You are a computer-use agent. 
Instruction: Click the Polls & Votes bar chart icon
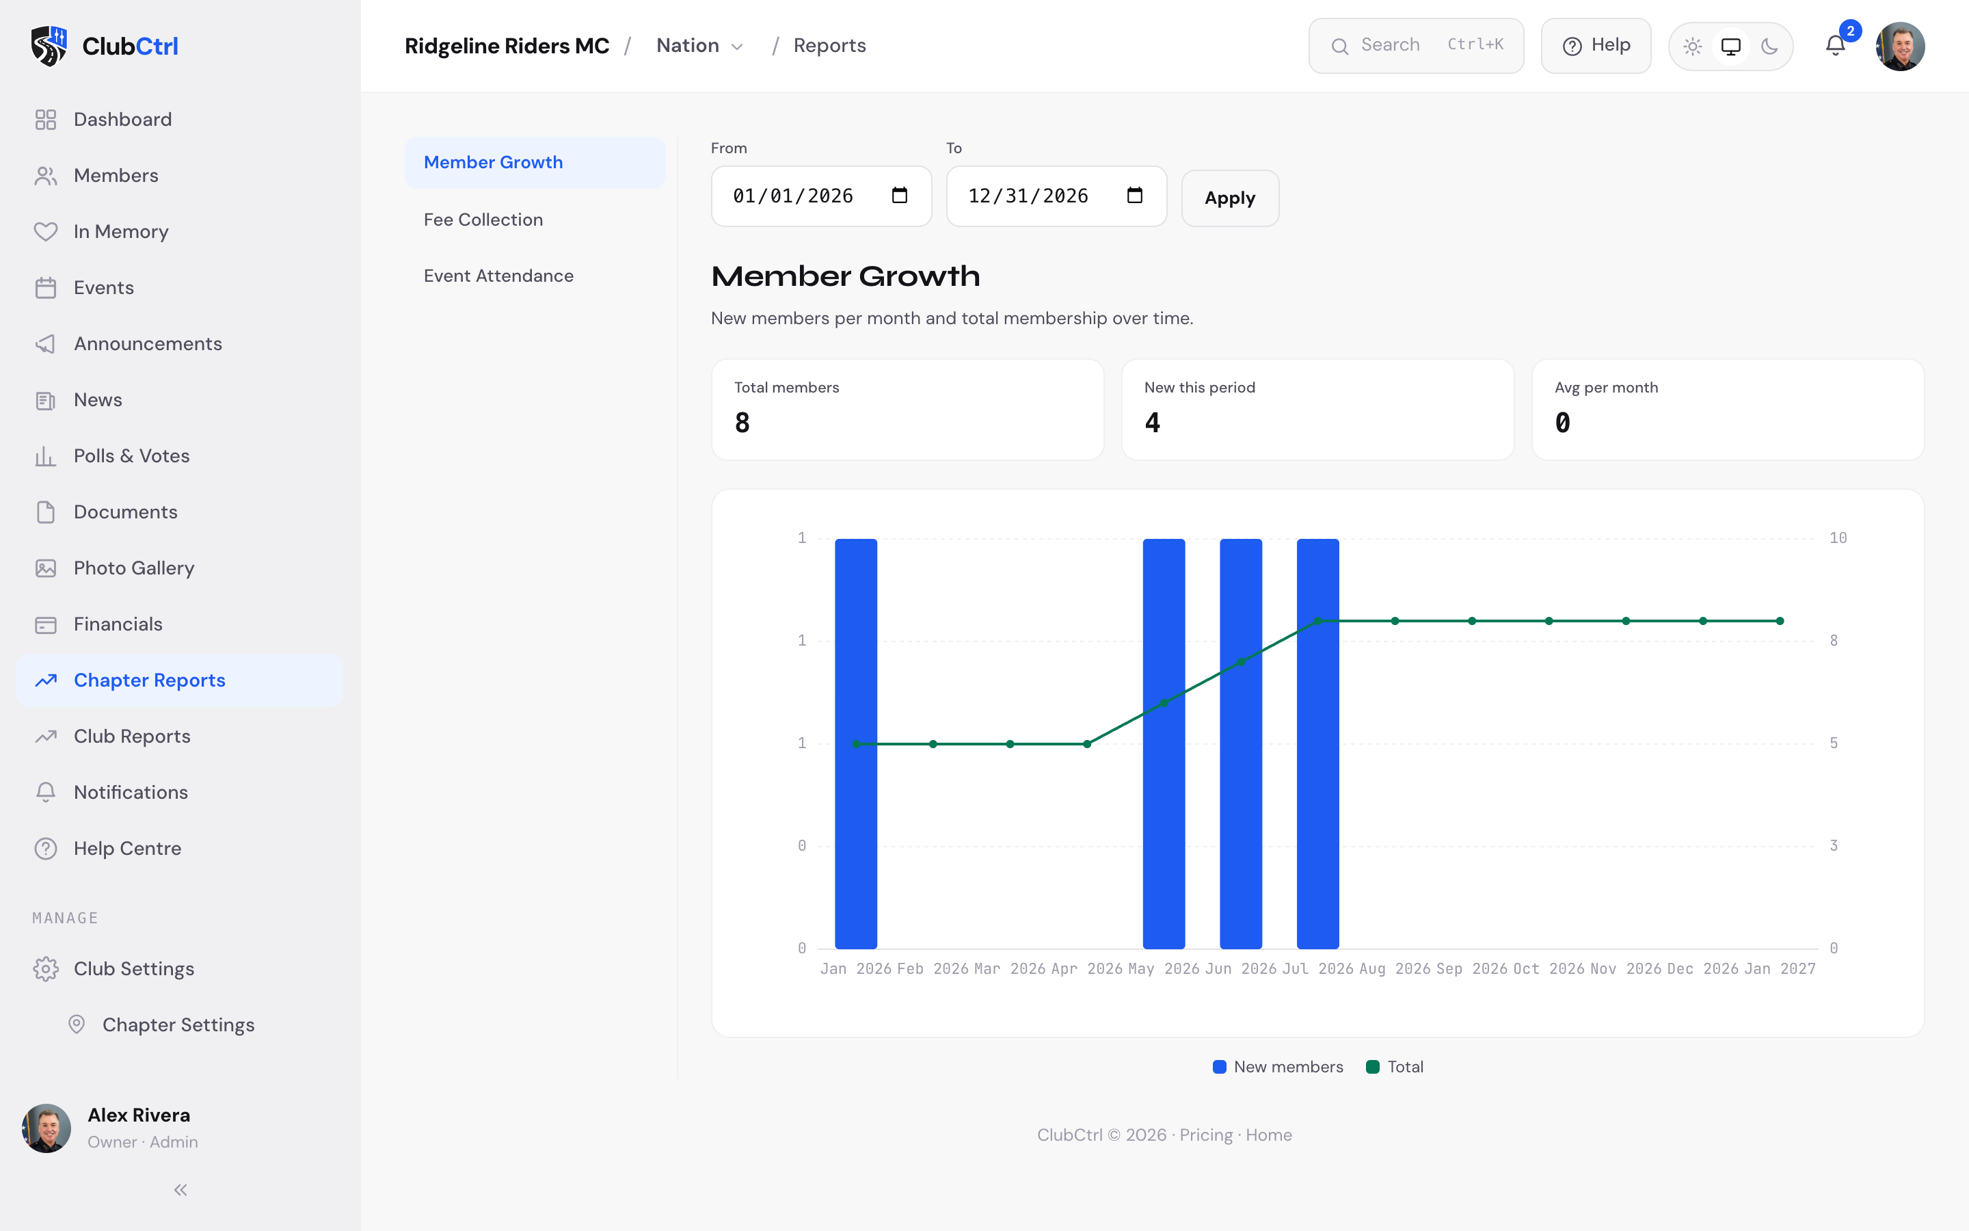46,456
